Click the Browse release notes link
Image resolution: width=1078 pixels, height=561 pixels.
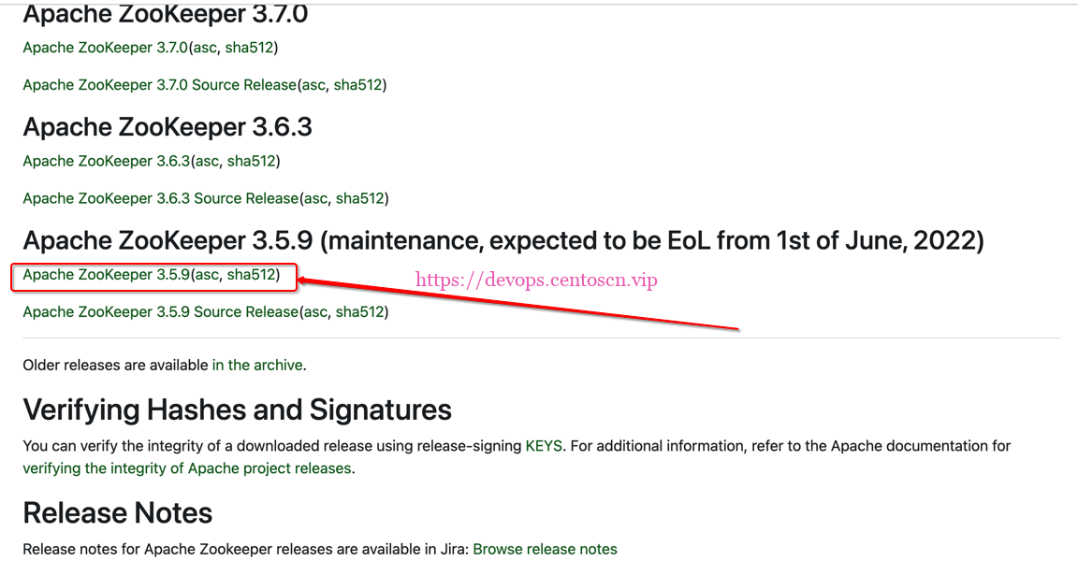pyautogui.click(x=545, y=550)
